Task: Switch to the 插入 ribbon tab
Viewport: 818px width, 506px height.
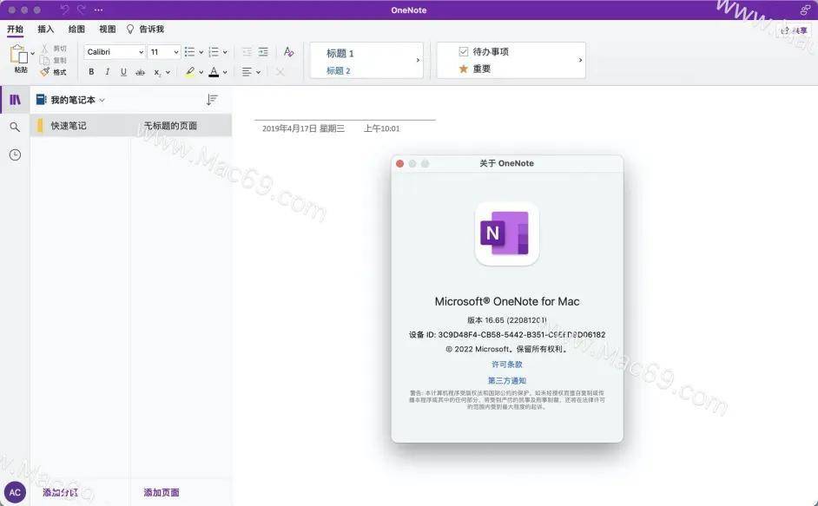Action: pyautogui.click(x=46, y=30)
